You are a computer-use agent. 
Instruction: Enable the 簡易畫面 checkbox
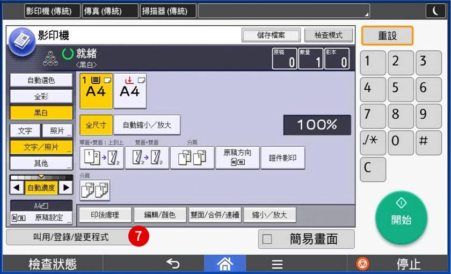coord(267,239)
